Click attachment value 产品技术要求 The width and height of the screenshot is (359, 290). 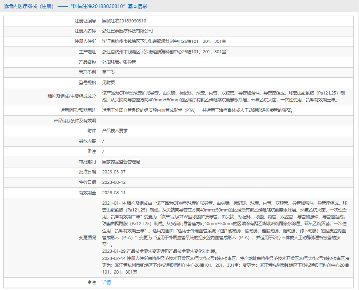tap(115, 131)
